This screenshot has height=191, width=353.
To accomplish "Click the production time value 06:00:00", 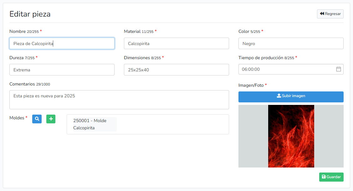I will pyautogui.click(x=251, y=69).
